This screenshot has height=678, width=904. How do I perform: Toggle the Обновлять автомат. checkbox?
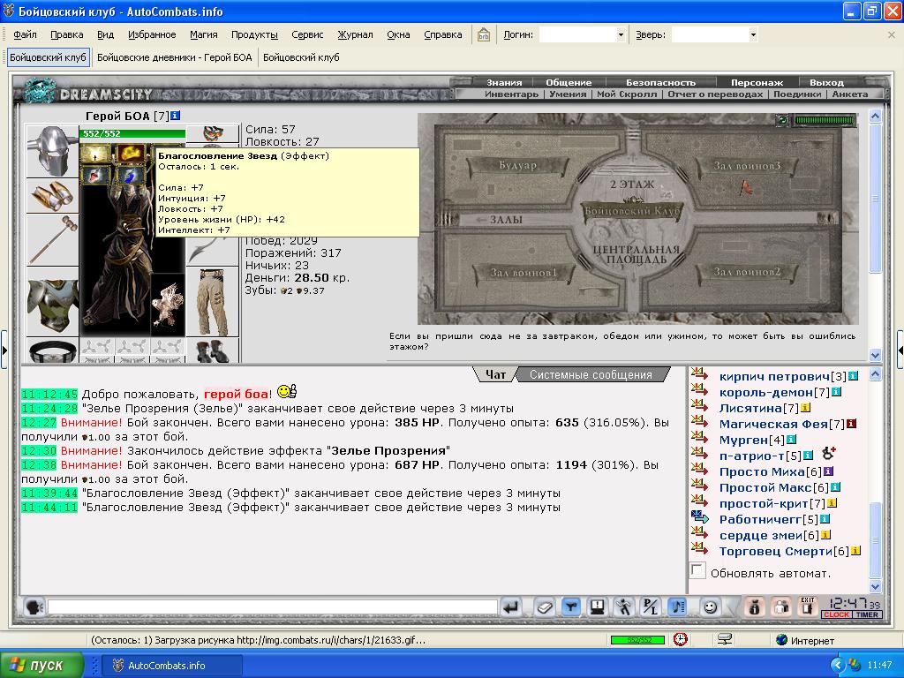coord(697,571)
